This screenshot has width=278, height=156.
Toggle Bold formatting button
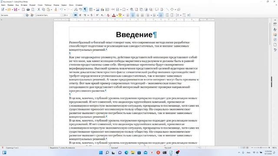75,15
